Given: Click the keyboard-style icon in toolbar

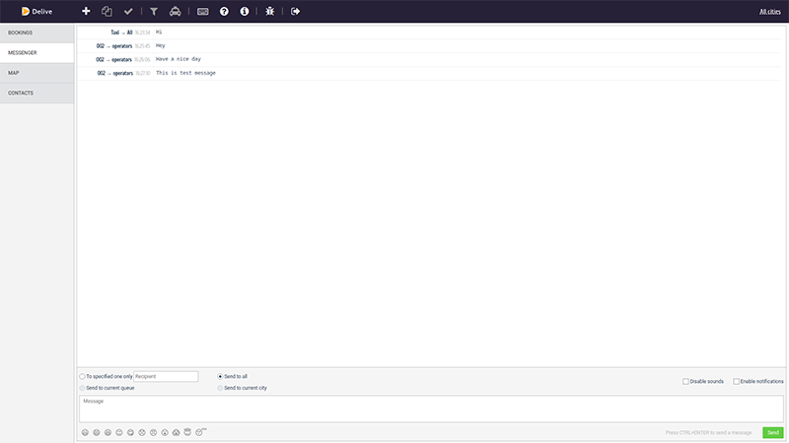Looking at the screenshot, I should (x=203, y=11).
